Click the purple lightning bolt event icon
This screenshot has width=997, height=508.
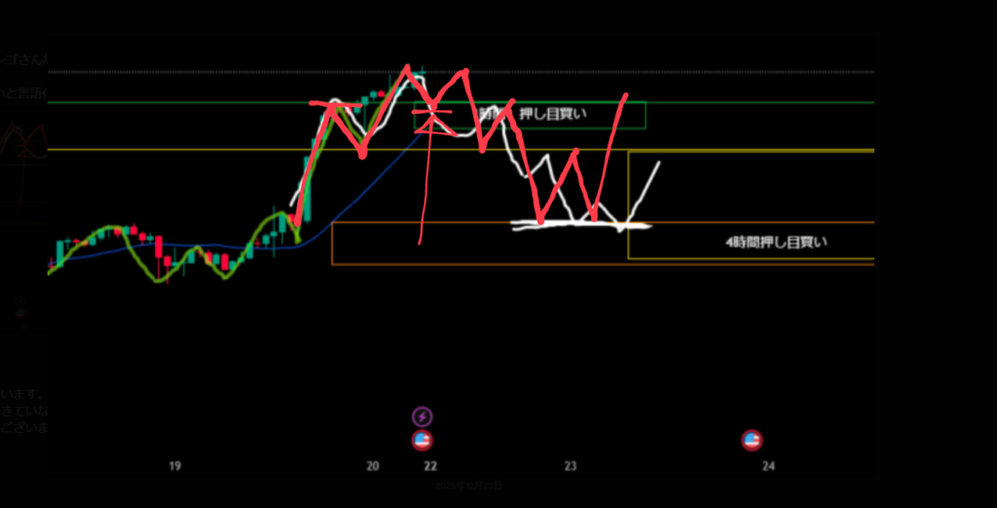coord(422,417)
